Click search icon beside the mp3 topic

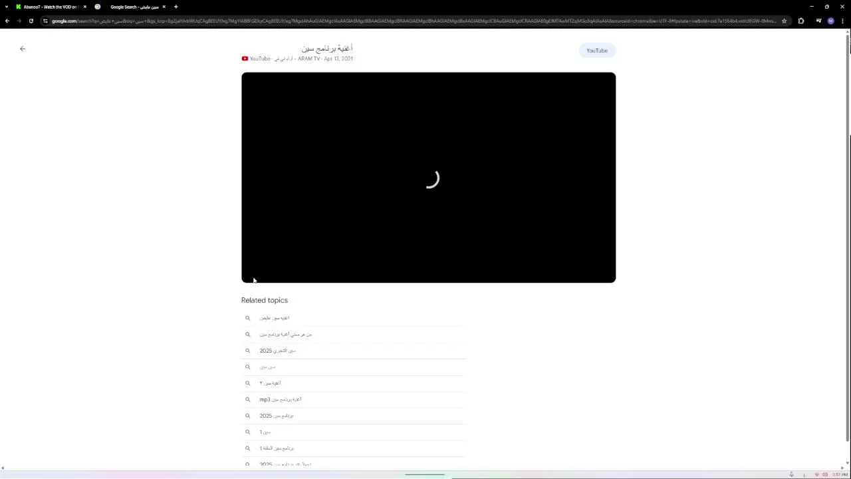coord(247,399)
